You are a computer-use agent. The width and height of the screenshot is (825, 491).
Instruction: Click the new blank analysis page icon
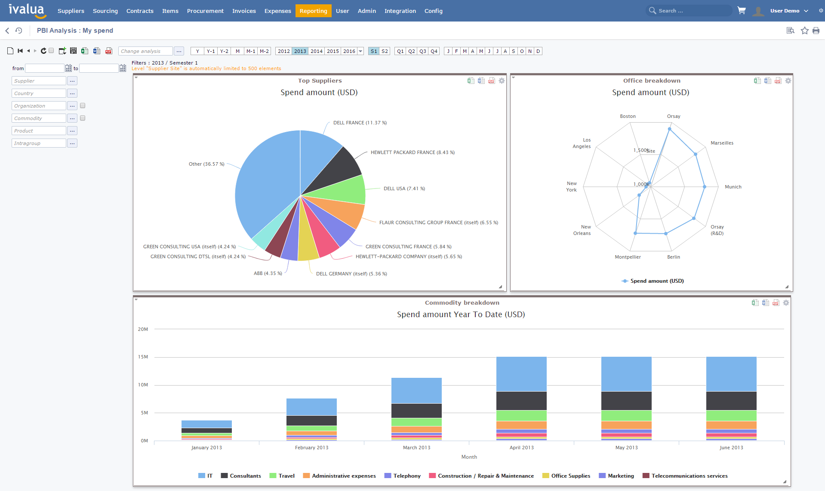tap(10, 51)
